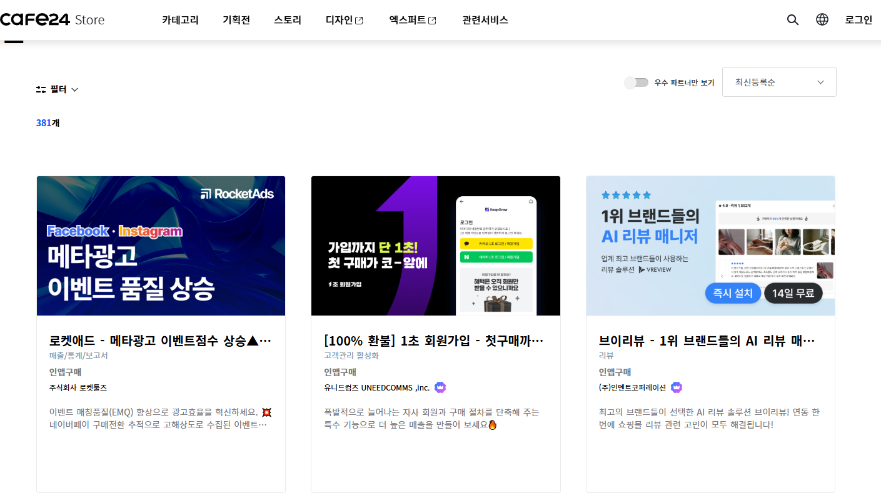881x503 pixels.
Task: Open the 로켓애드 메타광고 app title
Action: click(161, 341)
